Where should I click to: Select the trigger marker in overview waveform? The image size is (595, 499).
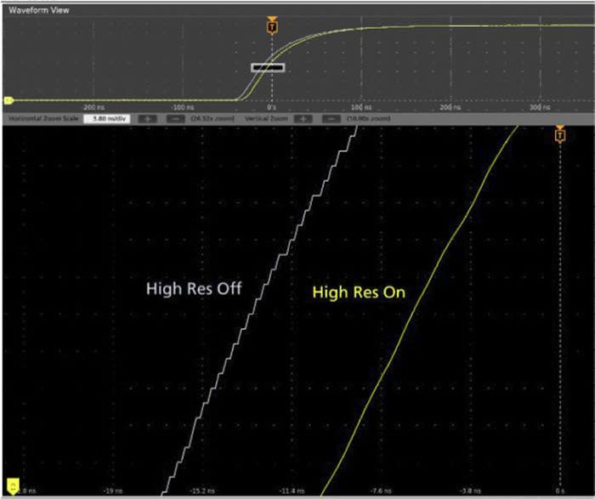pyautogui.click(x=272, y=26)
